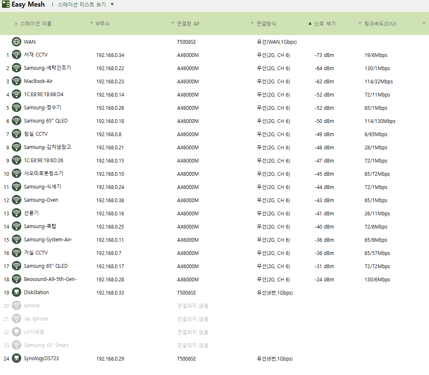
Task: Click 유선(6번,1Gbps) in the SynologyDS723 row
Action: tap(275, 358)
